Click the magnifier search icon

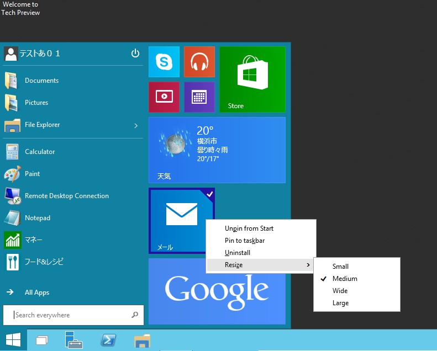tap(135, 315)
